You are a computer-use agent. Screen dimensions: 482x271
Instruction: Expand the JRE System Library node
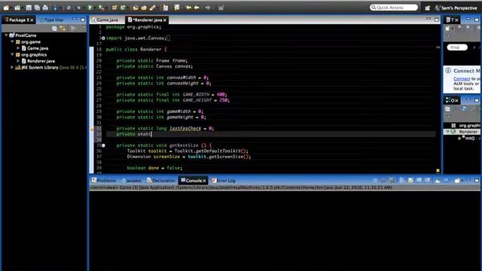(12, 67)
